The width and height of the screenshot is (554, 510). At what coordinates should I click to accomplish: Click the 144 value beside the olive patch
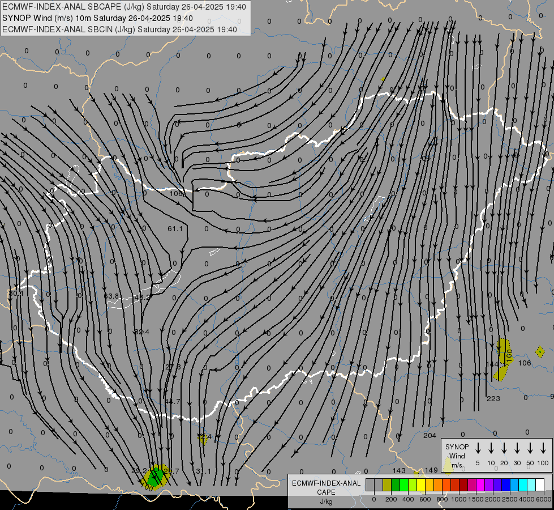point(492,364)
